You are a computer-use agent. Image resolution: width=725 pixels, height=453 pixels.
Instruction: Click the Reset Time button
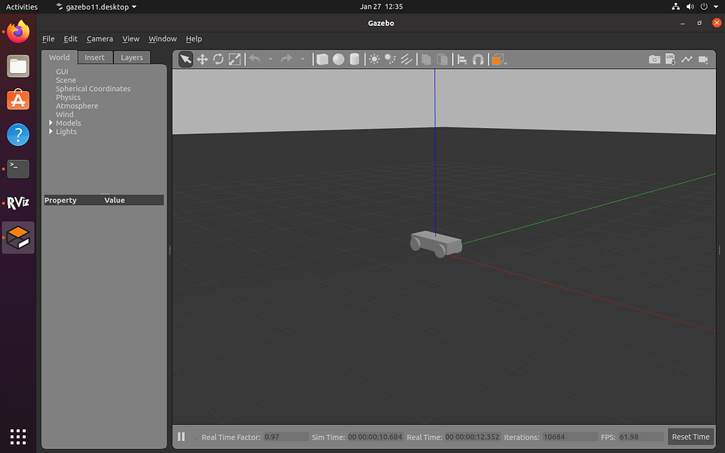click(690, 437)
